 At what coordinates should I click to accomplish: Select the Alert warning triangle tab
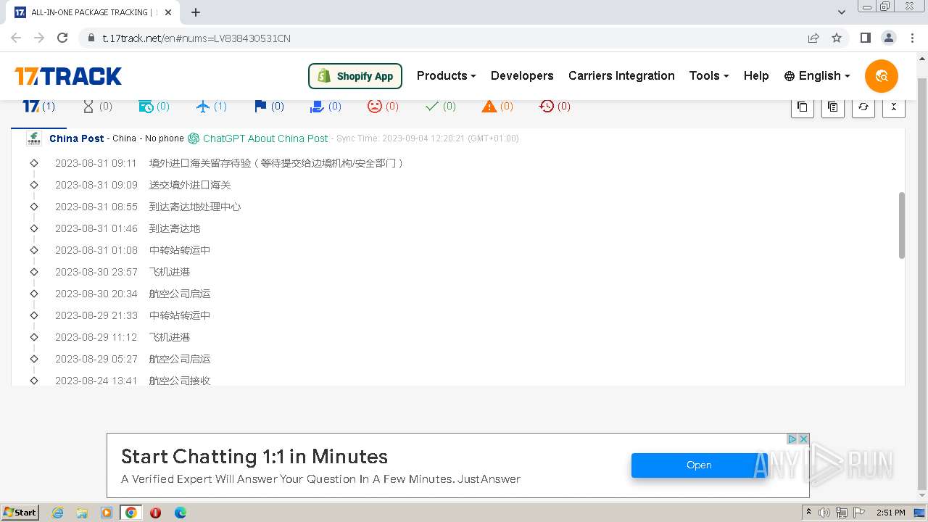click(x=497, y=107)
